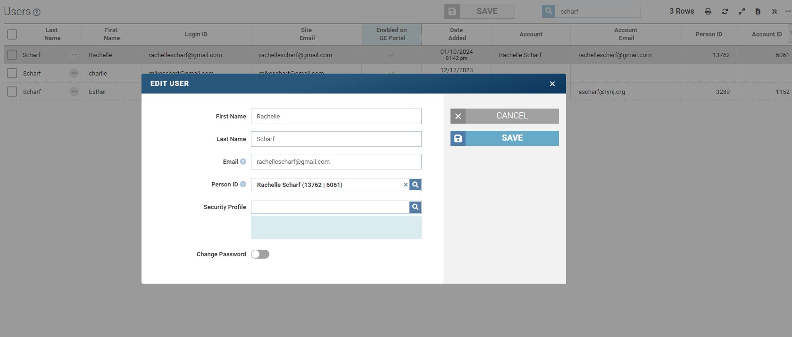This screenshot has height=337, width=792.
Task: Click the Person ID help question icon
Action: pos(243,184)
